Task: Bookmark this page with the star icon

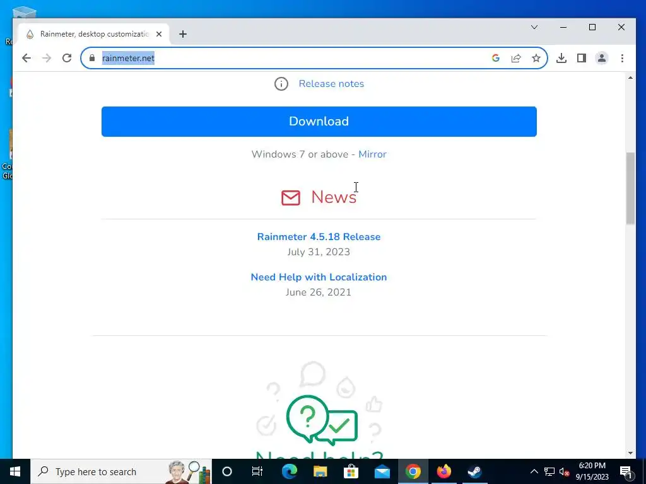Action: pyautogui.click(x=536, y=58)
